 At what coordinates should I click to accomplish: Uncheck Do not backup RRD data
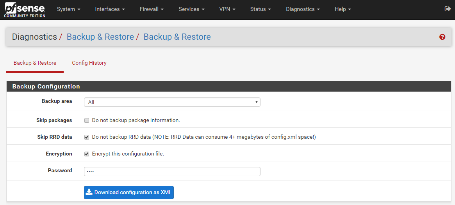(x=87, y=137)
